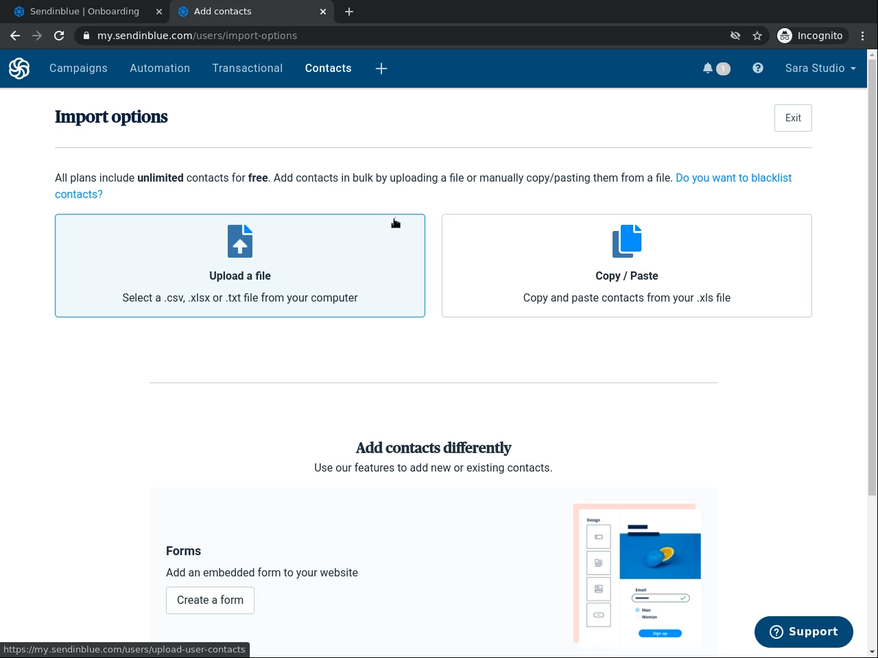
Task: Reload the page
Action: tap(59, 36)
